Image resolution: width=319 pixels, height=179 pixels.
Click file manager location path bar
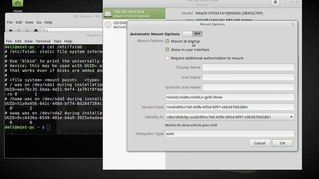pos(72,30)
